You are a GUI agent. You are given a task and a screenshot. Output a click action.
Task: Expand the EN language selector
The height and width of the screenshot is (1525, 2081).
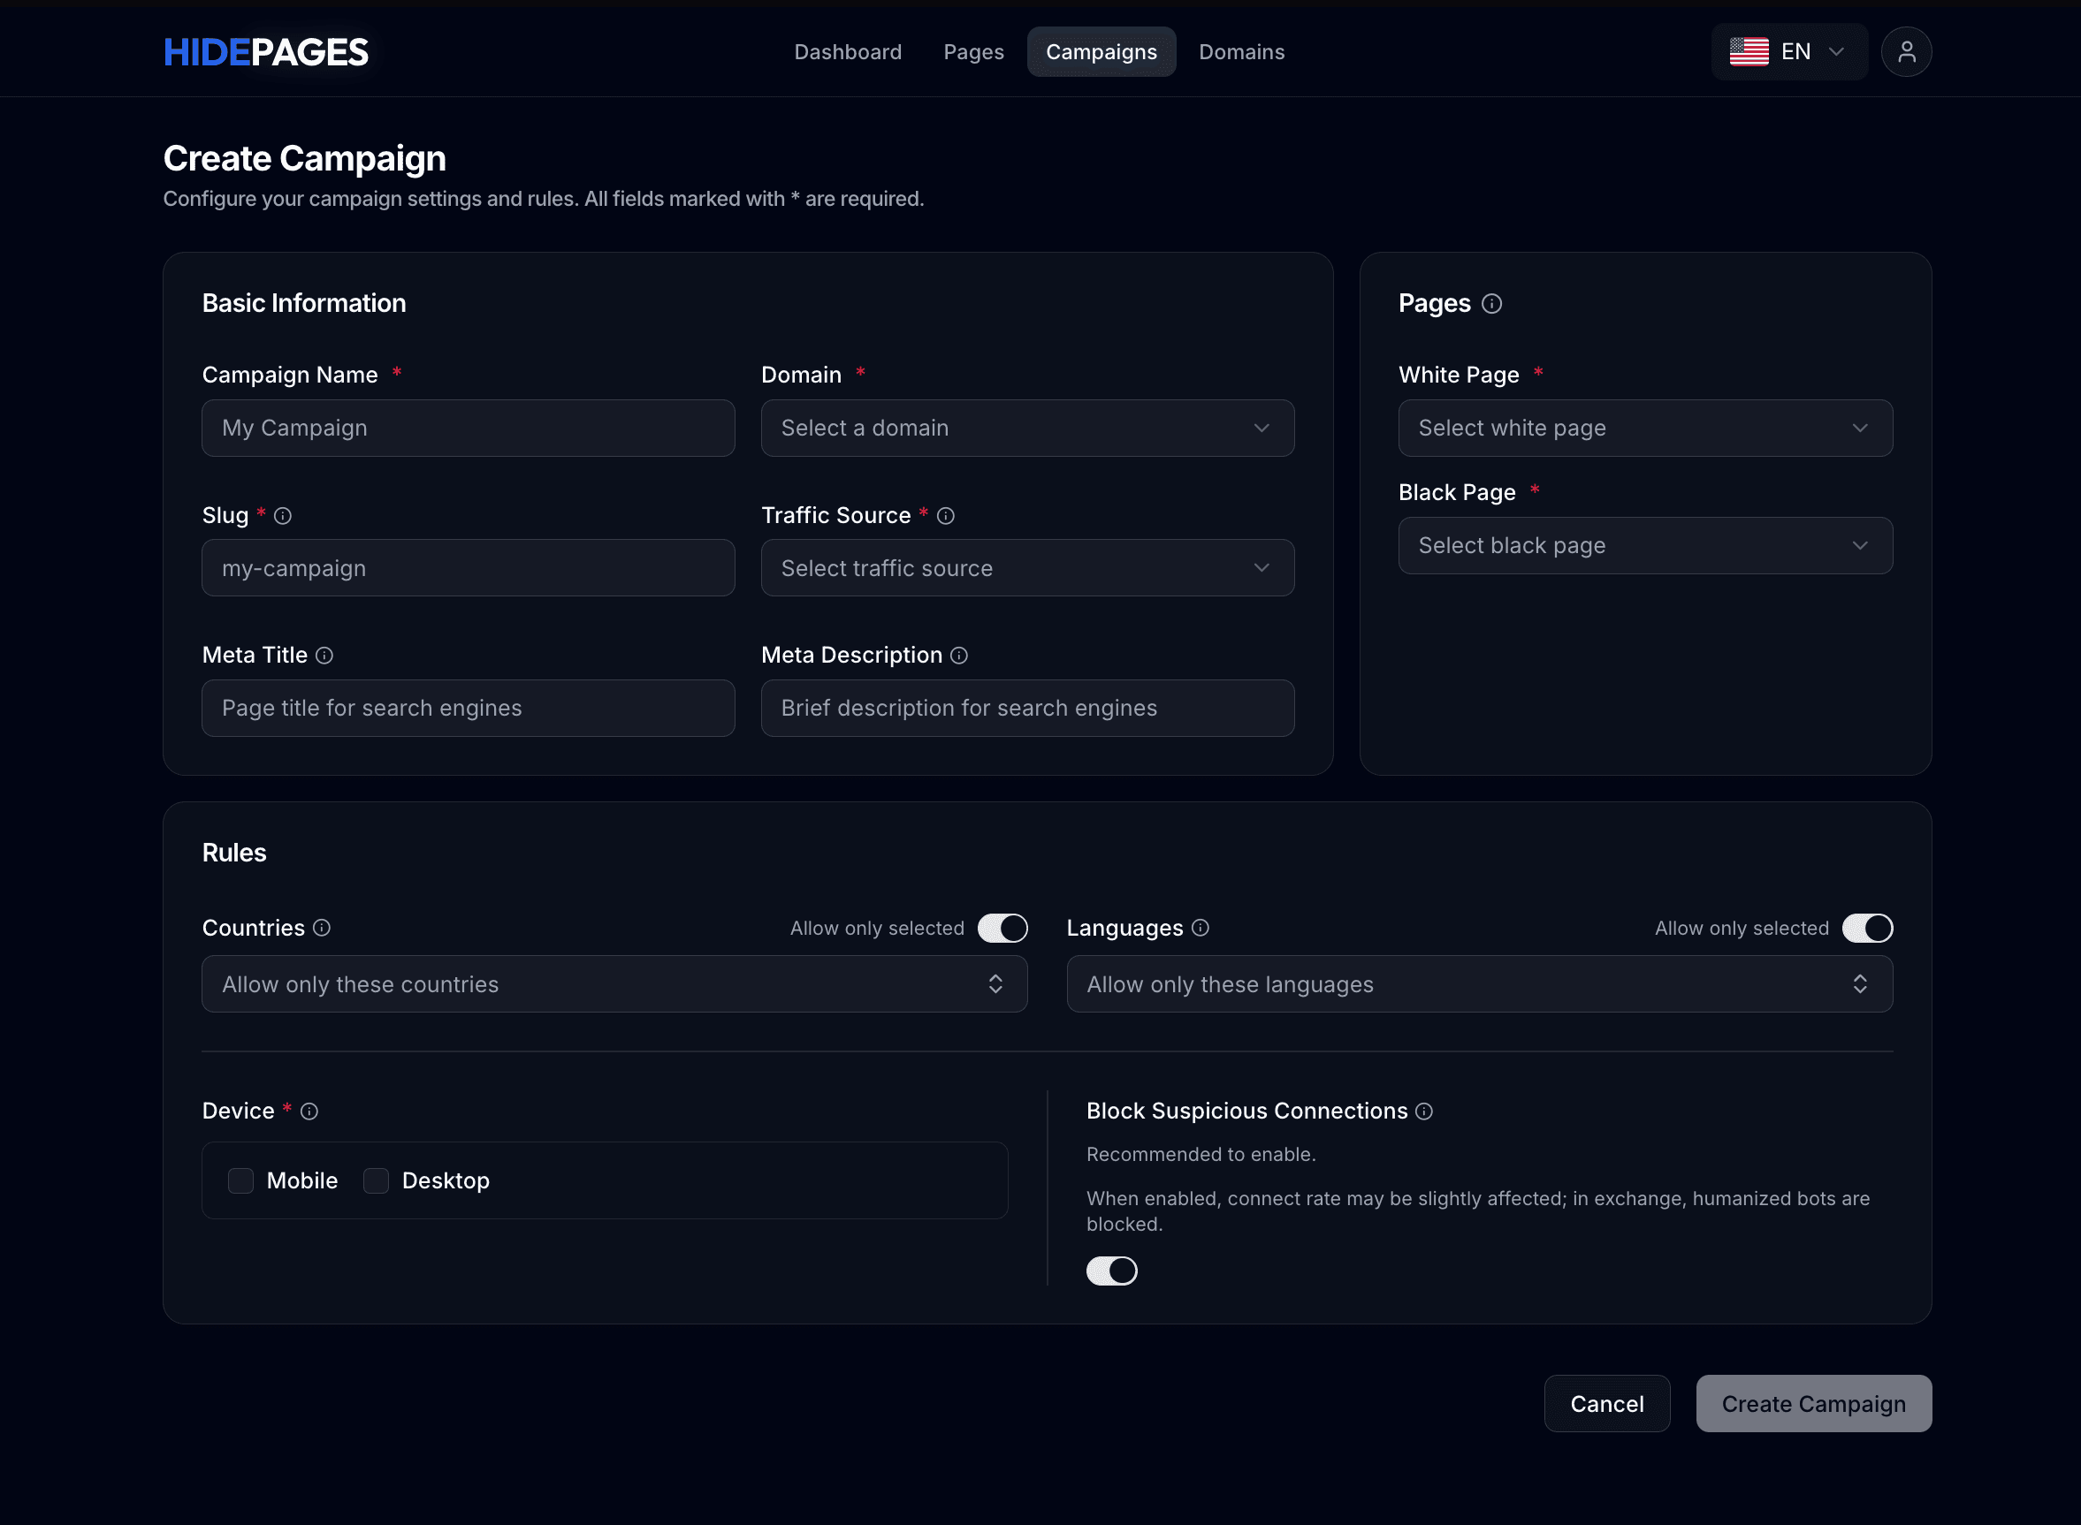tap(1788, 52)
